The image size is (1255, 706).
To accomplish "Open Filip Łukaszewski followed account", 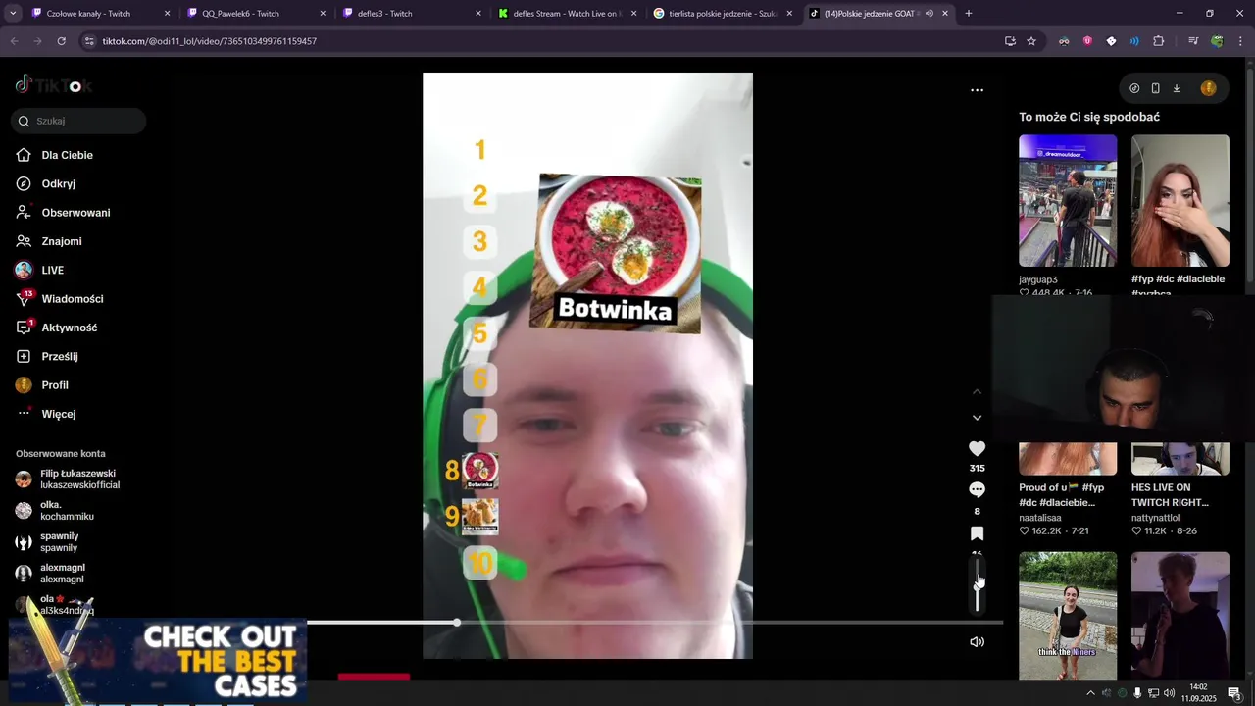I will (68, 479).
